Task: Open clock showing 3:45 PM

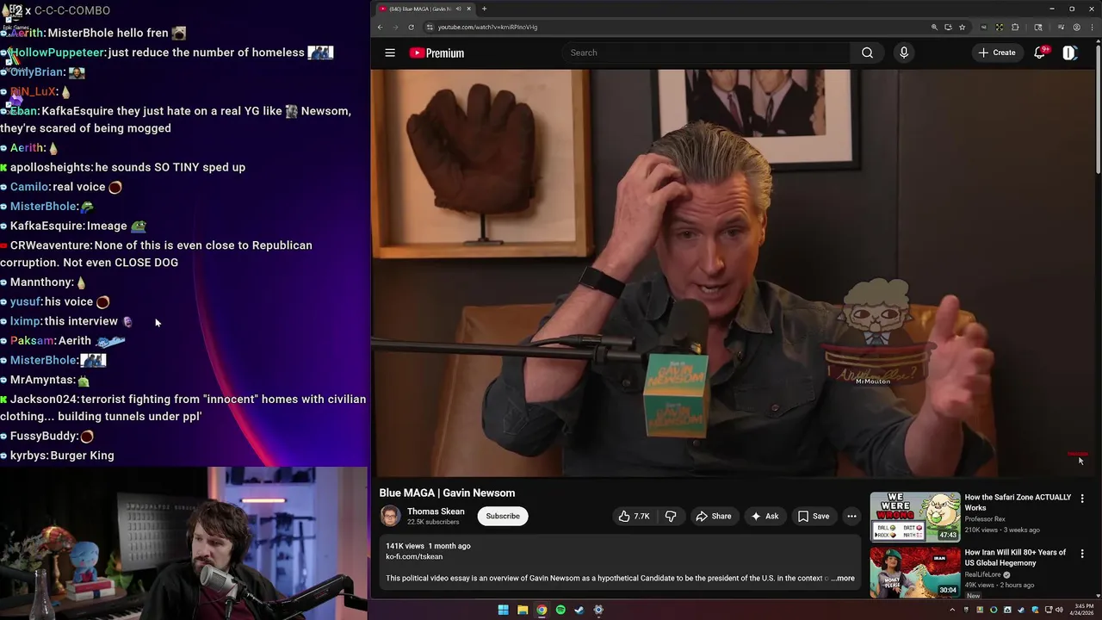Action: [x=1083, y=610]
